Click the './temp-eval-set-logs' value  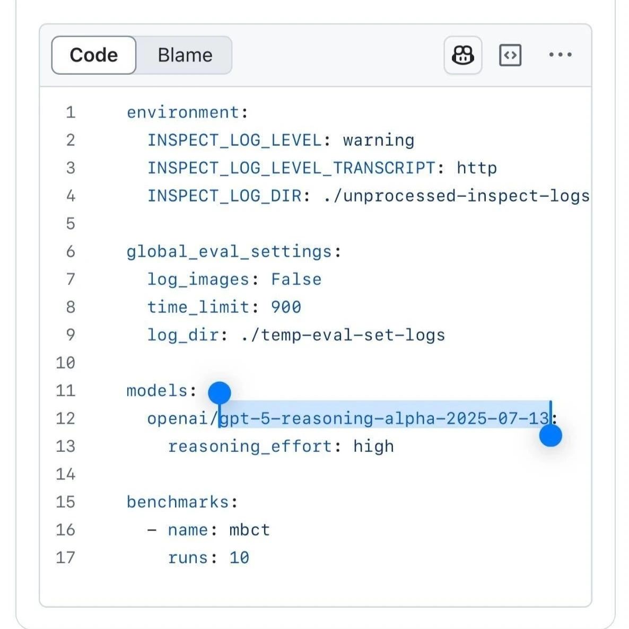coord(343,335)
